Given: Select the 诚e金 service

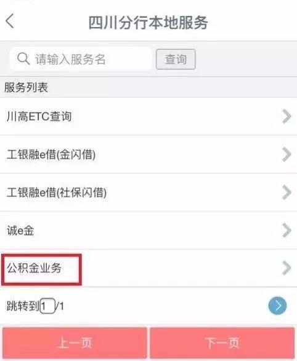Looking at the screenshot, I should coord(148,231).
